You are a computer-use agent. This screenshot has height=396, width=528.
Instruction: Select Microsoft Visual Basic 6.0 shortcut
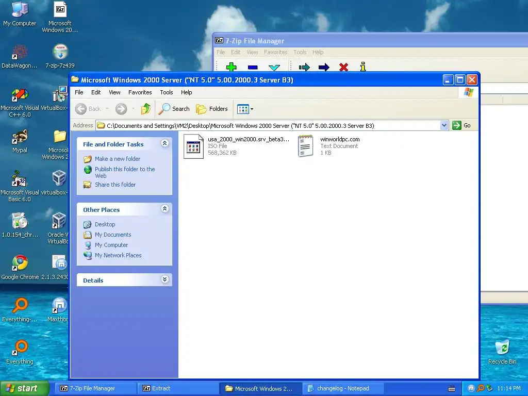[20, 187]
